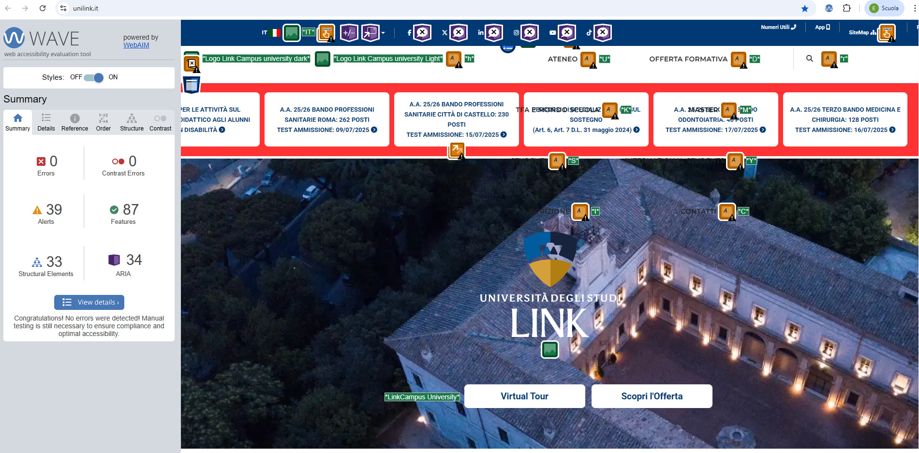Click the search magnifier icon

[810, 58]
